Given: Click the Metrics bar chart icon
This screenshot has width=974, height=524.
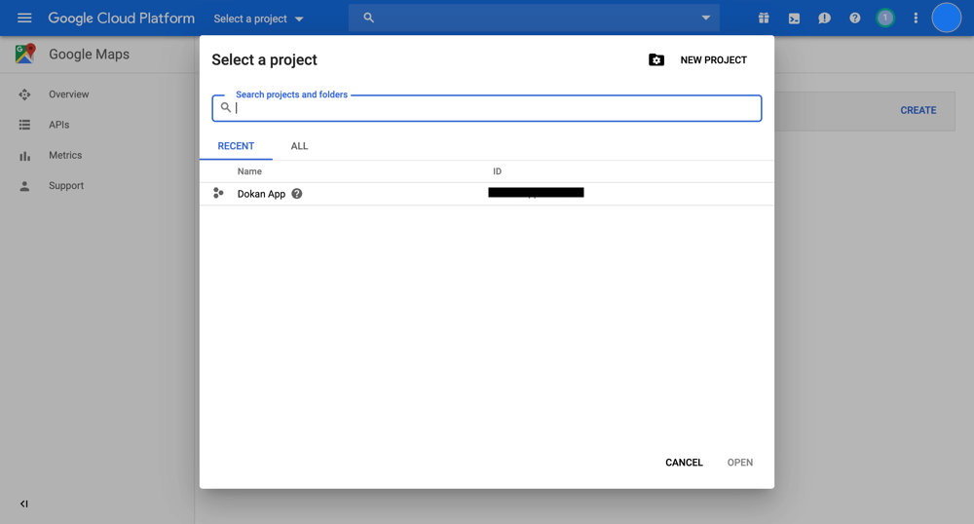Looking at the screenshot, I should point(24,155).
